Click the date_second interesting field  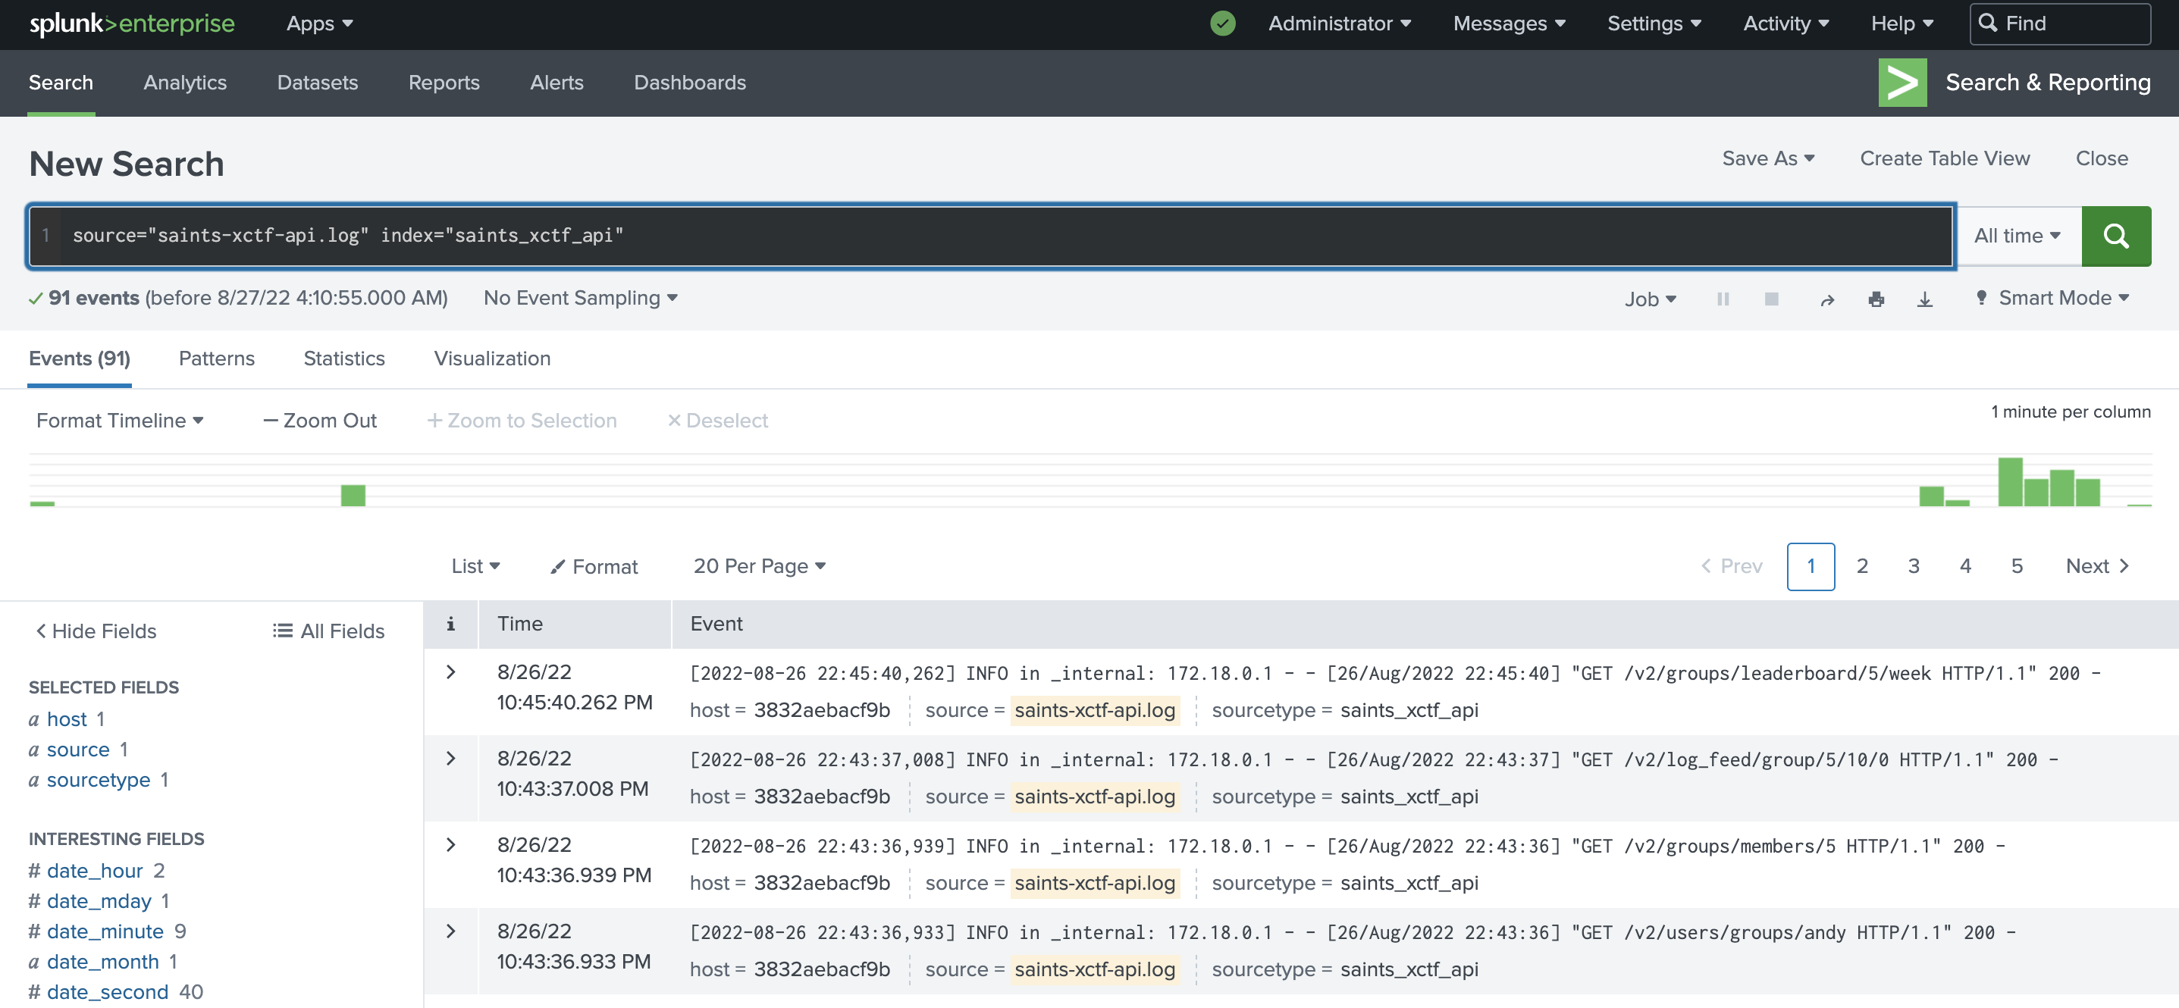(108, 992)
